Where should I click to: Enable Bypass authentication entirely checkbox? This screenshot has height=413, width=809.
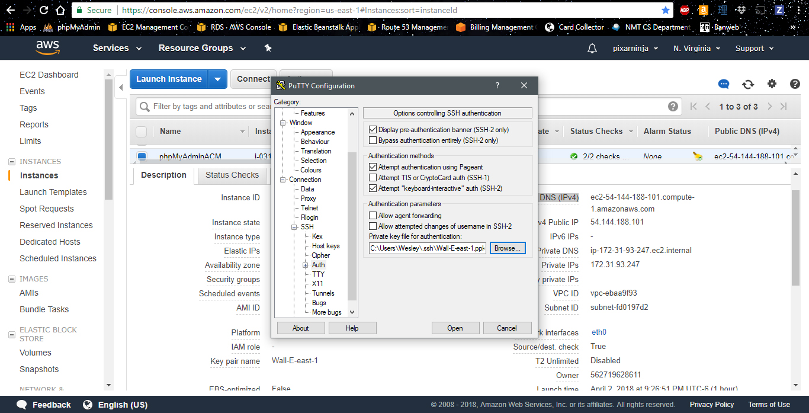(x=373, y=140)
